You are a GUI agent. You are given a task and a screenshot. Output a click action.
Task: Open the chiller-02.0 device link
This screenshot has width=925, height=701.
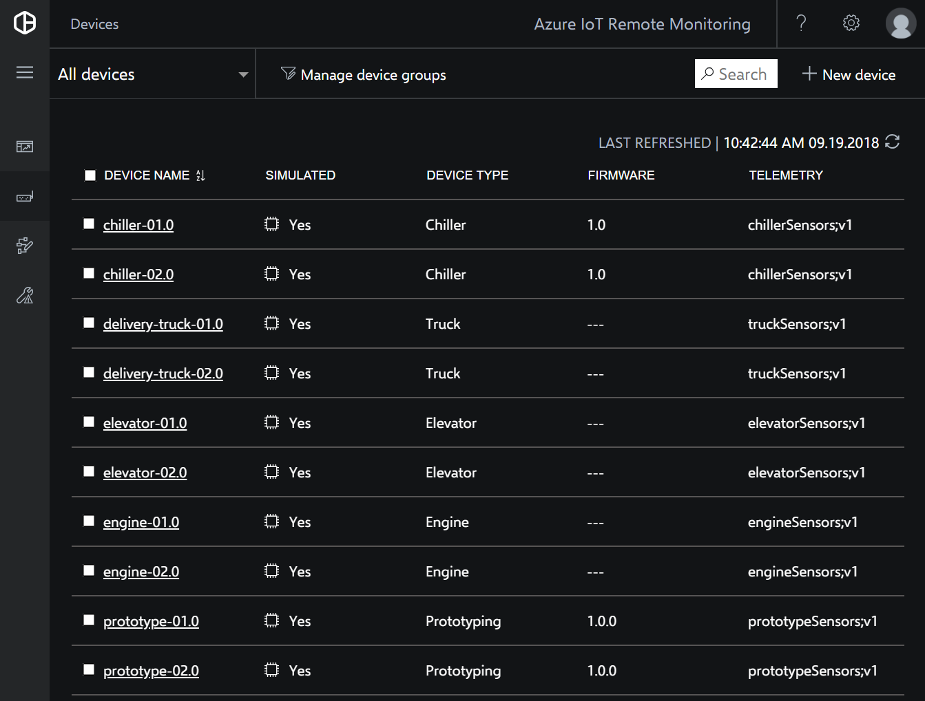click(x=138, y=274)
